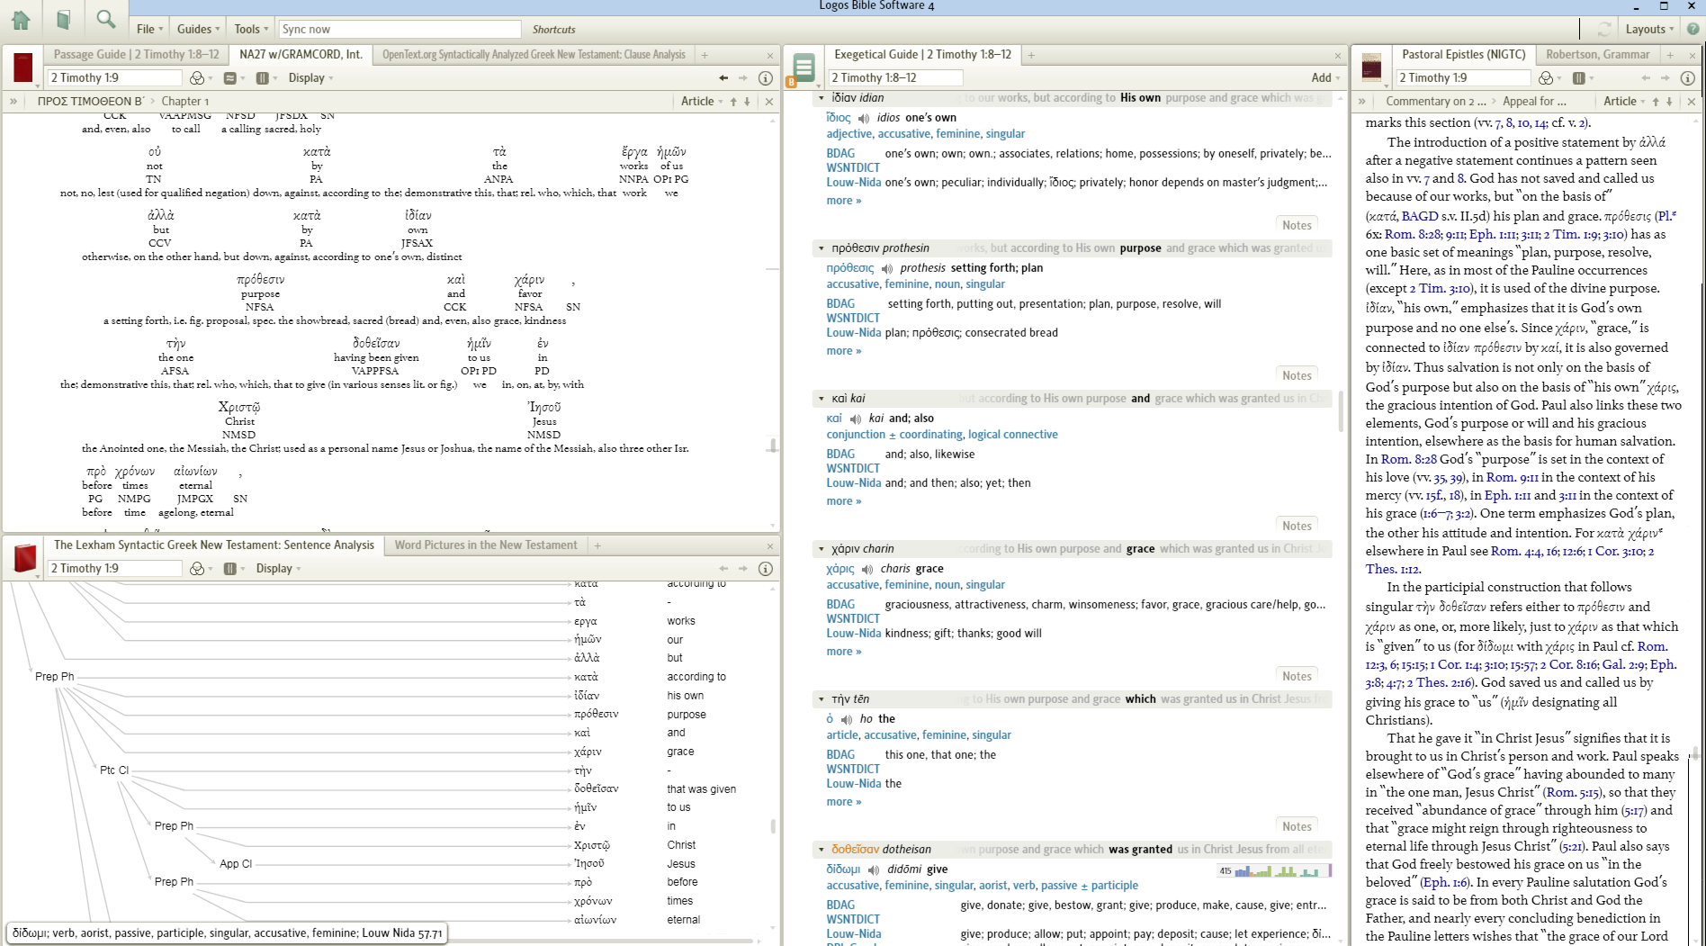Open visual filters icon in NA27 panel
This screenshot has width=1706, height=946.
click(x=197, y=78)
